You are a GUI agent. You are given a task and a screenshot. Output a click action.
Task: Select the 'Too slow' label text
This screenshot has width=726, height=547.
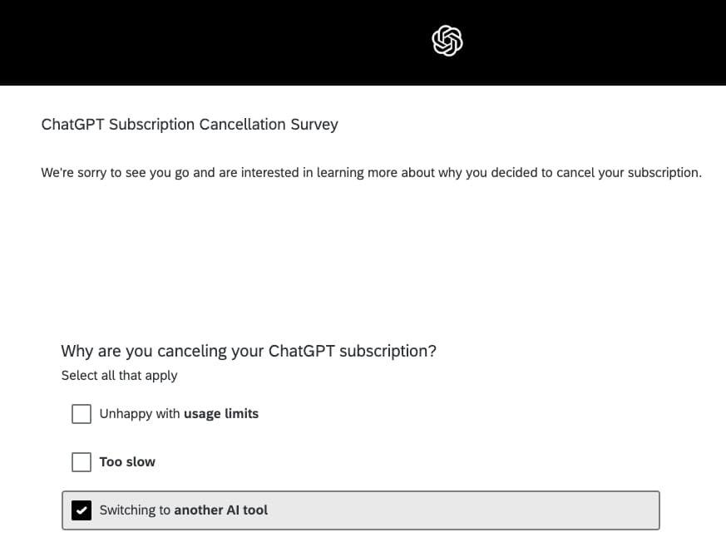(127, 462)
